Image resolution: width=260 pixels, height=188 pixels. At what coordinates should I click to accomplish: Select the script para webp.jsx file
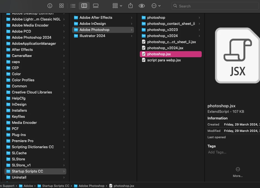point(171,60)
